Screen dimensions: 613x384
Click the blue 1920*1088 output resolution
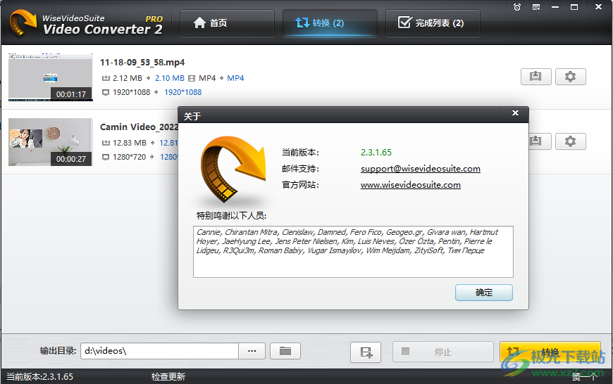pyautogui.click(x=183, y=92)
